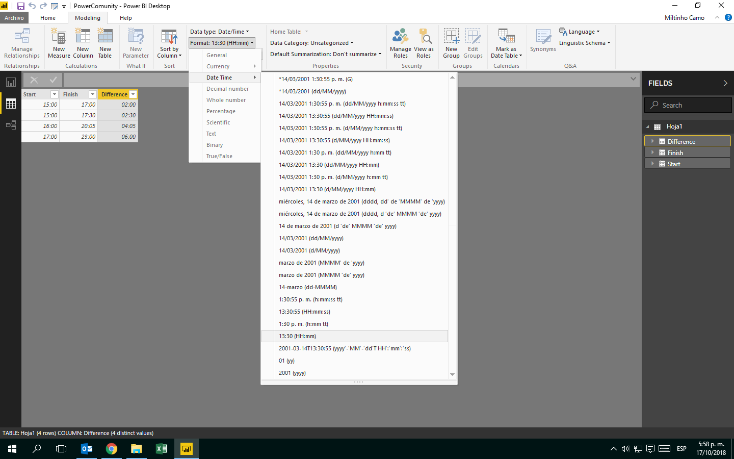Viewport: 734px width, 459px height.
Task: Click the View as Roles icon
Action: [424, 43]
